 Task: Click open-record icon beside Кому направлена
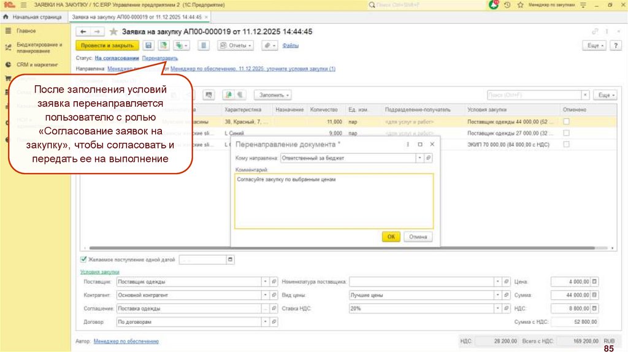429,158
